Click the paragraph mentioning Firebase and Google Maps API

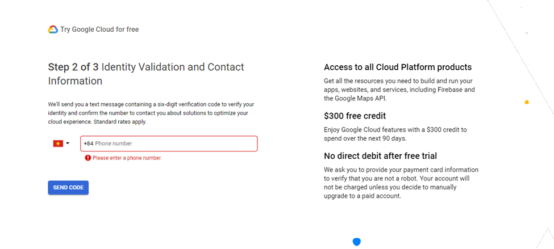point(399,90)
